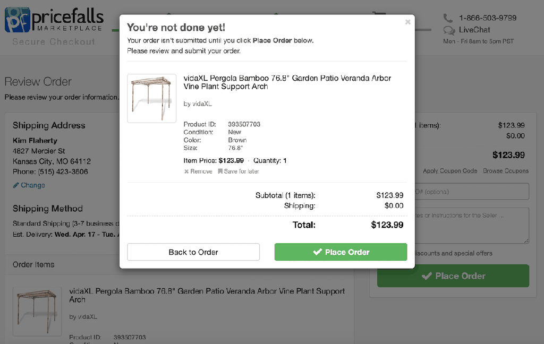The width and height of the screenshot is (544, 344).
Task: Click the green Place Order button in dialog
Action: coord(341,252)
